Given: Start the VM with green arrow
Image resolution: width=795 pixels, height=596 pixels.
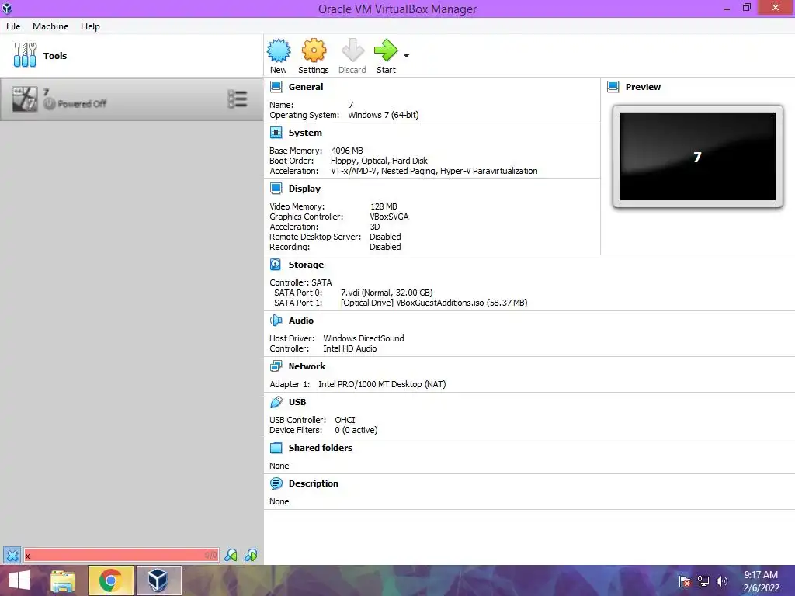Looking at the screenshot, I should [x=386, y=50].
